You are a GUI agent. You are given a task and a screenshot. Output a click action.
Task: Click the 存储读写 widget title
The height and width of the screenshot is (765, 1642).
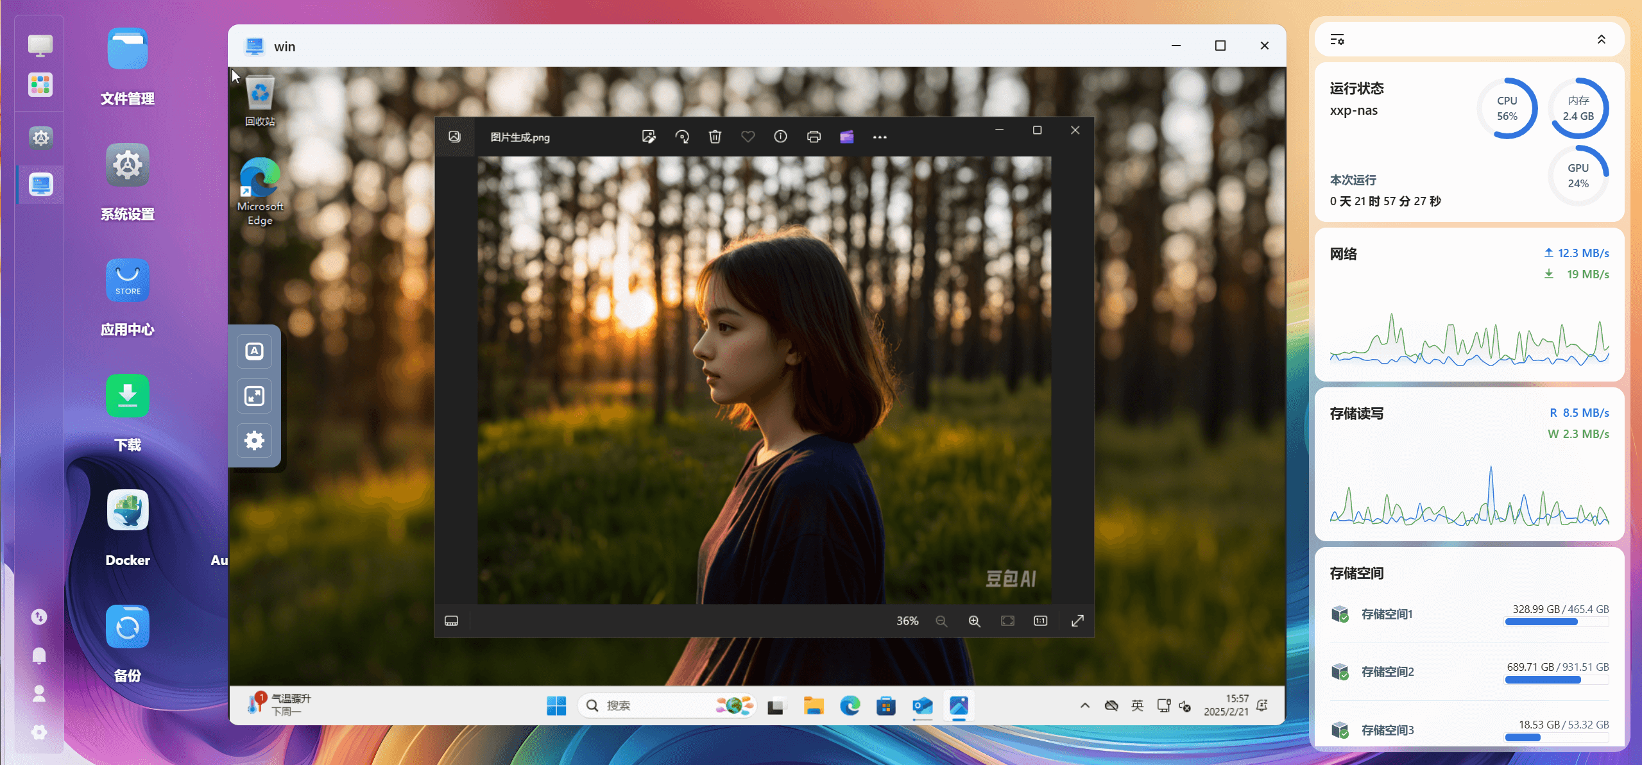pyautogui.click(x=1356, y=414)
